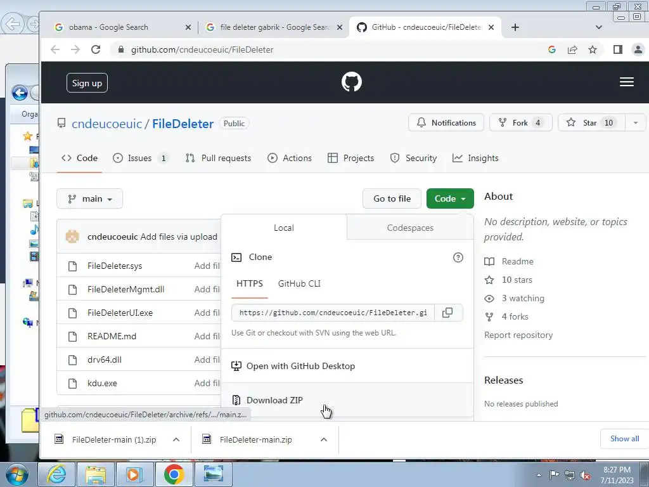This screenshot has height=487, width=649.
Task: Click the Chrome reload button
Action: (x=96, y=49)
